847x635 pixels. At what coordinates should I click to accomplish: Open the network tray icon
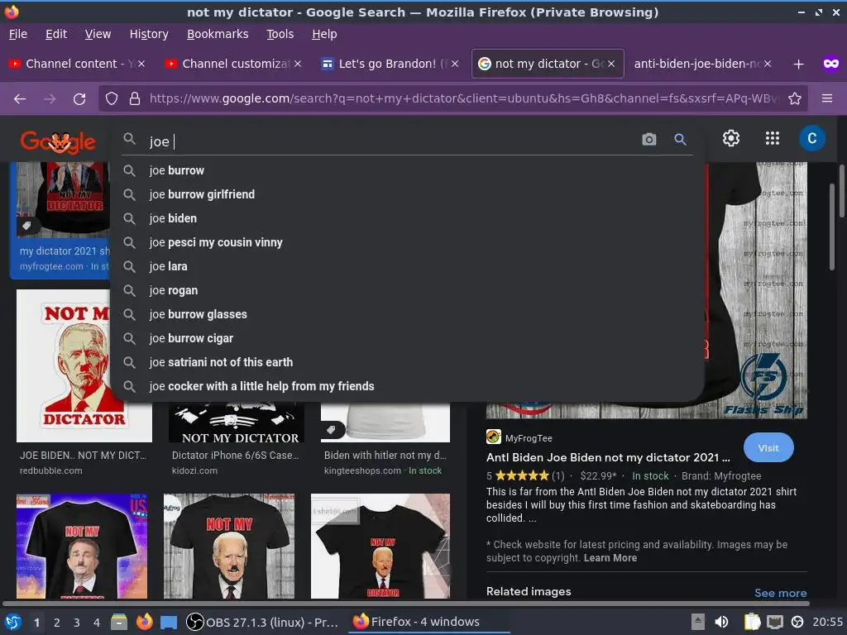tap(774, 622)
